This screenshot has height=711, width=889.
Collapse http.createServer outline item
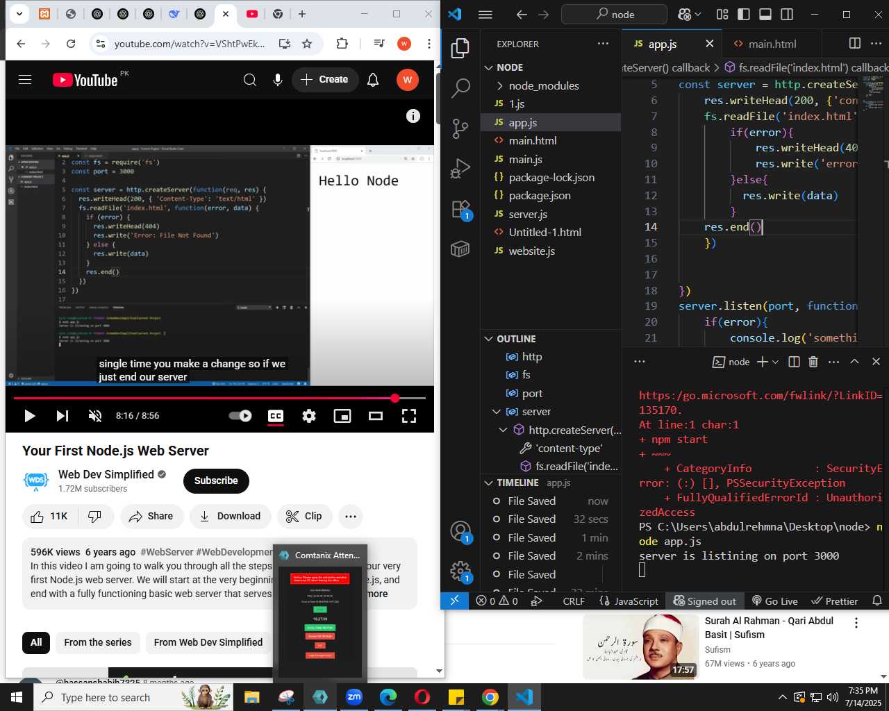point(504,430)
